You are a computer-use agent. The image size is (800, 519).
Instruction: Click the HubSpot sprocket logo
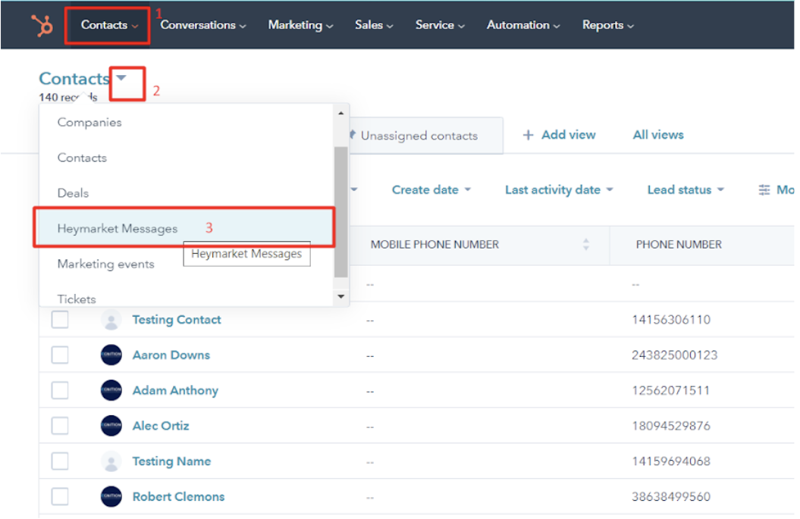click(42, 26)
